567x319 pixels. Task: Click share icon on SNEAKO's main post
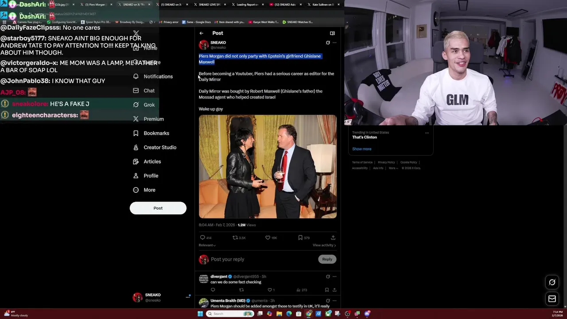pos(333,237)
